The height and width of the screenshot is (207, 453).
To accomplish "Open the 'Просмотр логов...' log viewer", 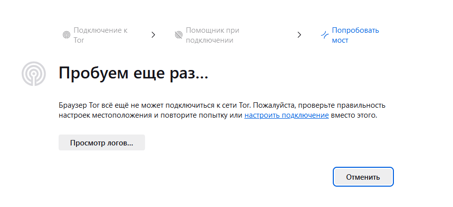I will (x=102, y=142).
